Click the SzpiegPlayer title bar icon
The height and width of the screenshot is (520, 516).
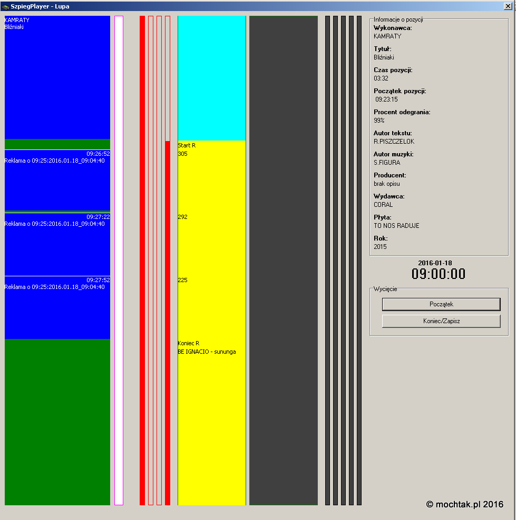[x=5, y=6]
